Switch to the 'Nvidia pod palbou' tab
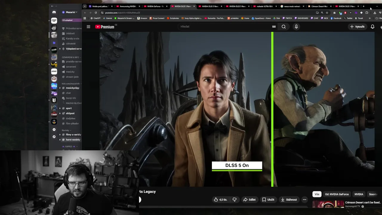This screenshot has height=215, width=382. tap(101, 6)
